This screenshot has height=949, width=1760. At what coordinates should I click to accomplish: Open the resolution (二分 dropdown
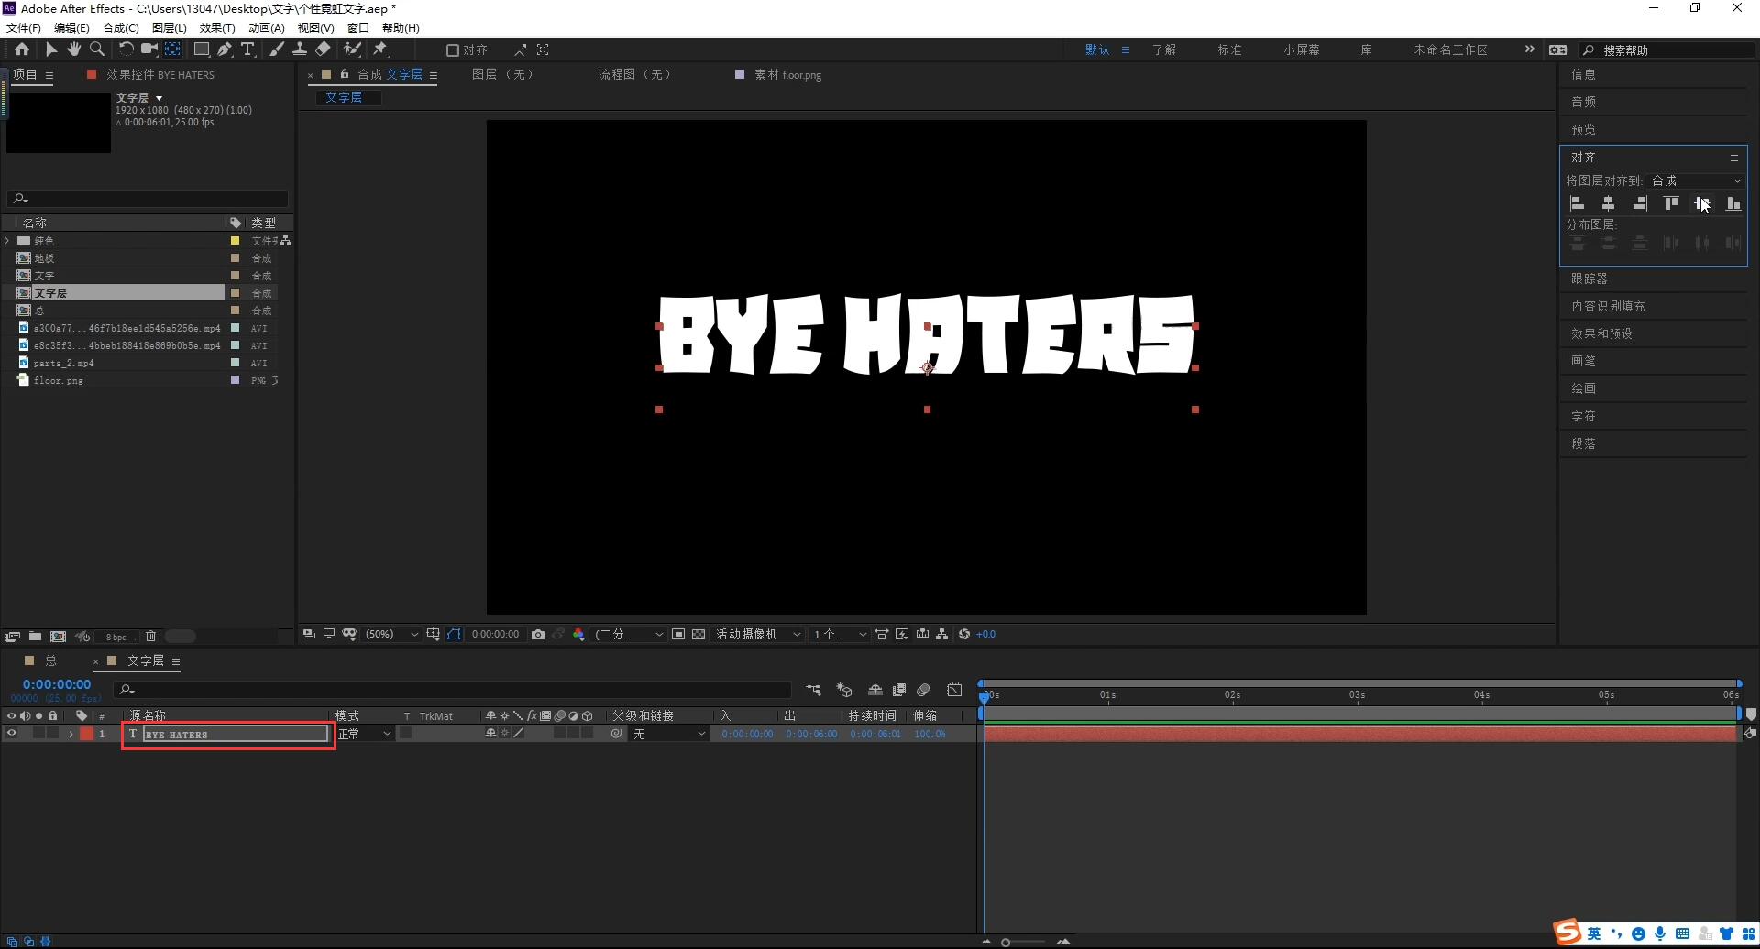[x=628, y=634]
